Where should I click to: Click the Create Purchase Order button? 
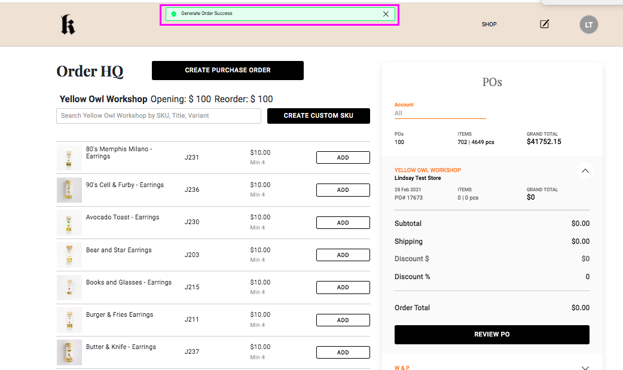227,71
